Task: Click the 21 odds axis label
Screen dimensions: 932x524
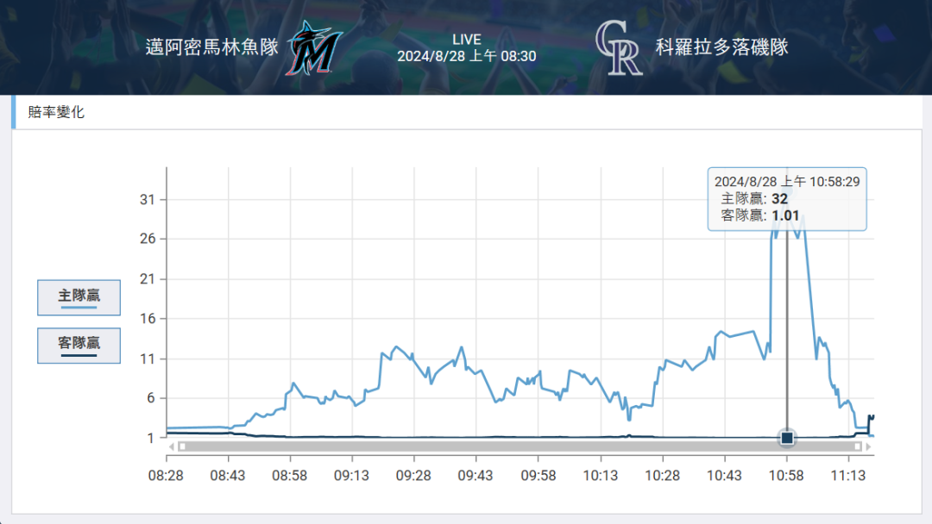Action: click(x=148, y=279)
